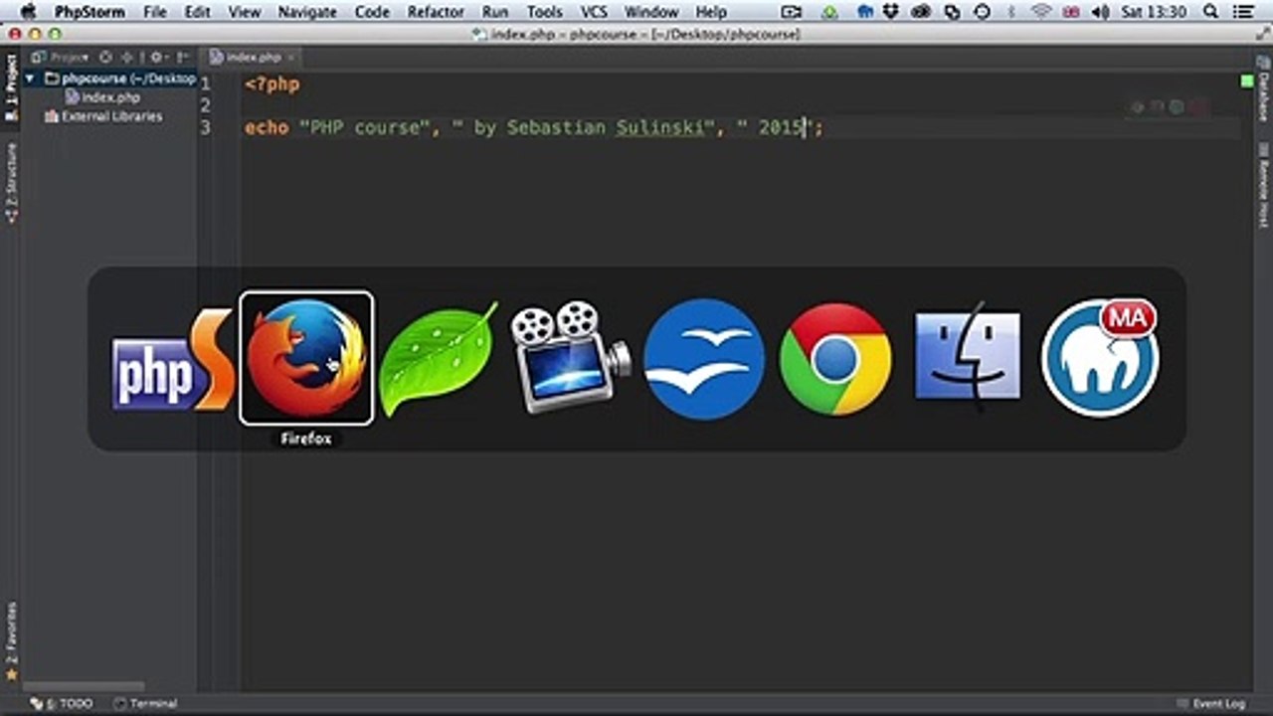Click the scroll from source icon
1273x716 pixels.
[105, 58]
